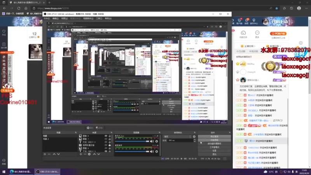The width and height of the screenshot is (311, 175).
Task: Move the selected source up
Action: pyautogui.click(x=94, y=154)
